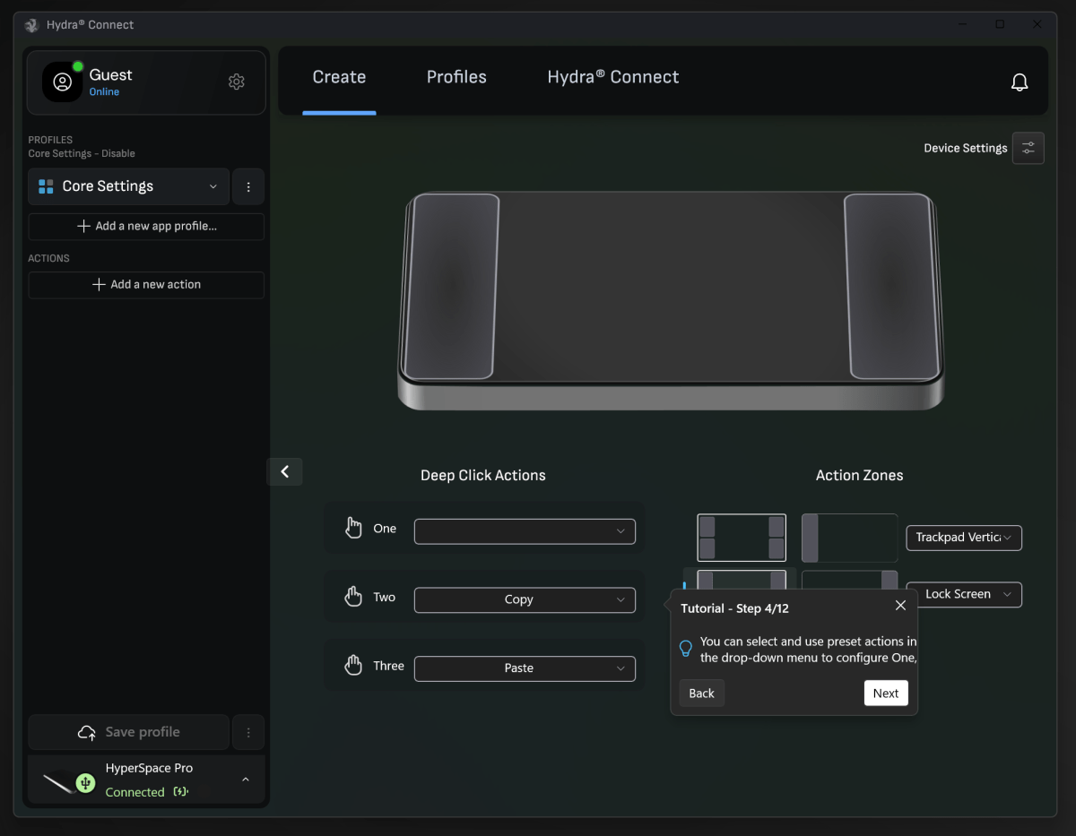Open the notifications bell
Viewport: 1076px width, 836px height.
[x=1020, y=82]
